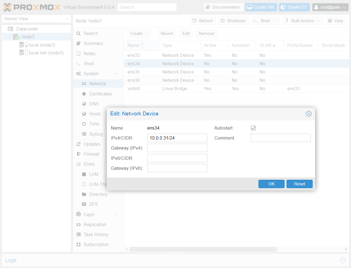Click the Directory folder icon
This screenshot has width=351, height=268.
[x=84, y=194]
